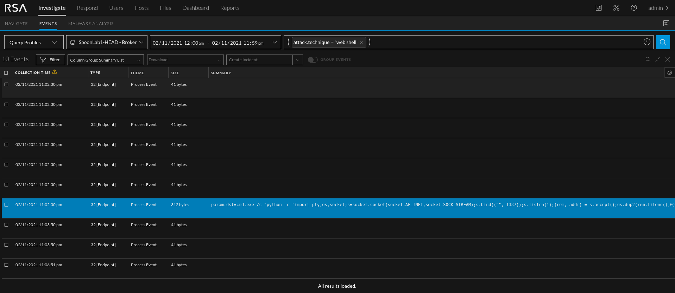Open the Reports tab
The image size is (675, 293).
230,8
